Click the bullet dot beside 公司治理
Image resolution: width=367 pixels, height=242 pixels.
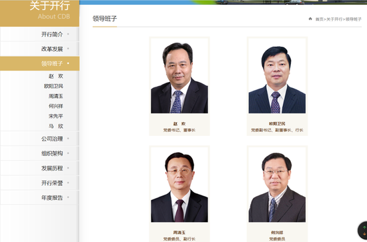pos(68,139)
